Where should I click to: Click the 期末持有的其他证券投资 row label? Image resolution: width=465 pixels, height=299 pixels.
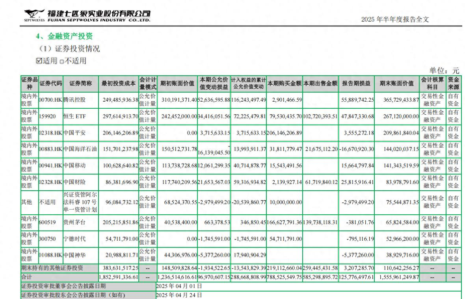pyautogui.click(x=52, y=268)
